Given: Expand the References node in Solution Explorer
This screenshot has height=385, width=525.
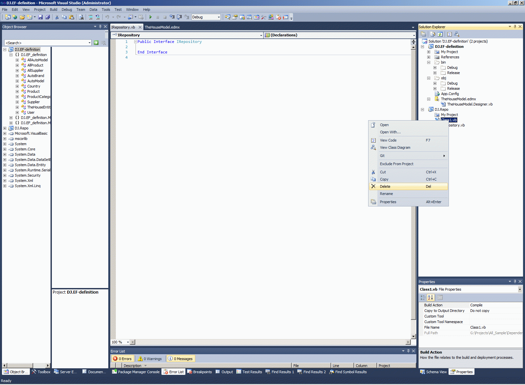Looking at the screenshot, I should click(429, 57).
